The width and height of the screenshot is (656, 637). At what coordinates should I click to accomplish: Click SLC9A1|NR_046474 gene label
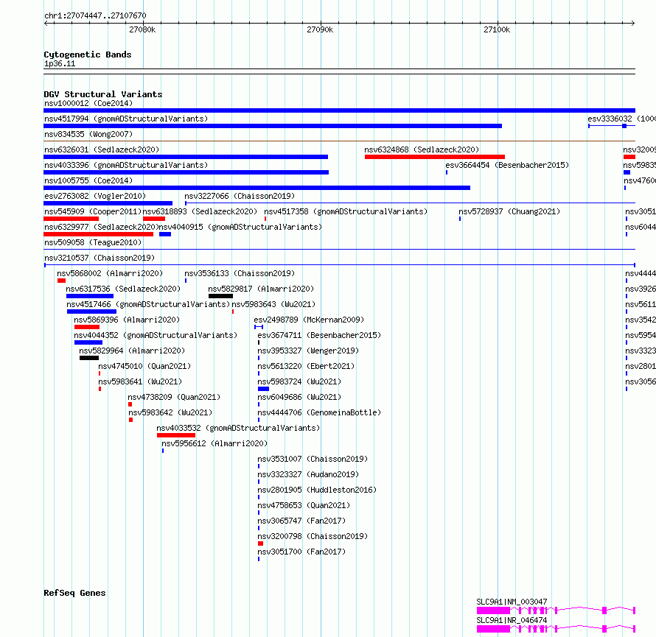point(512,620)
